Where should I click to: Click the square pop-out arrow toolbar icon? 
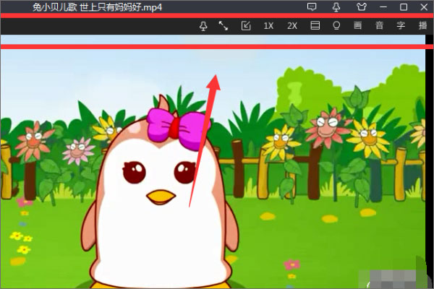[x=246, y=26]
